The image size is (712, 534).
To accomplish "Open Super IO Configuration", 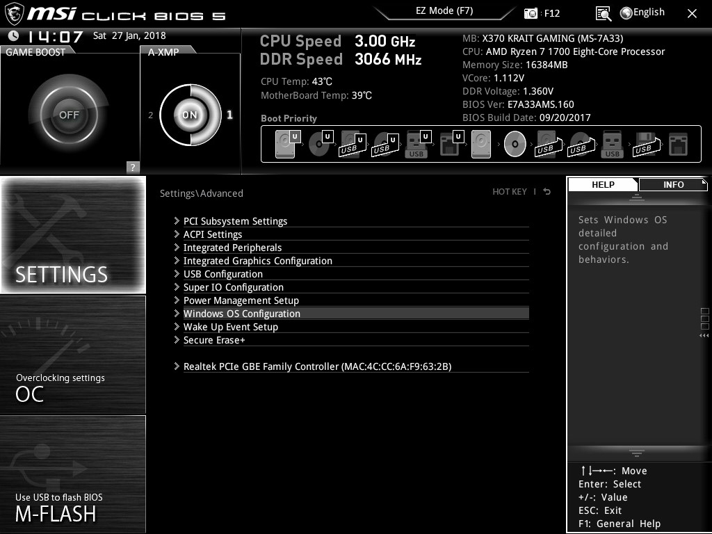I will pos(351,287).
